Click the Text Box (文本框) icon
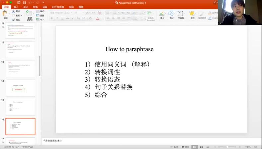The image size is (262, 149). [180, 13]
